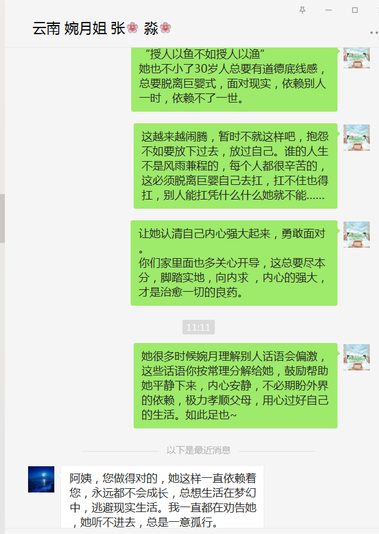Click bubble ending with 如此足也~
Image resolution: width=379 pixels, height=534 pixels.
(236, 386)
